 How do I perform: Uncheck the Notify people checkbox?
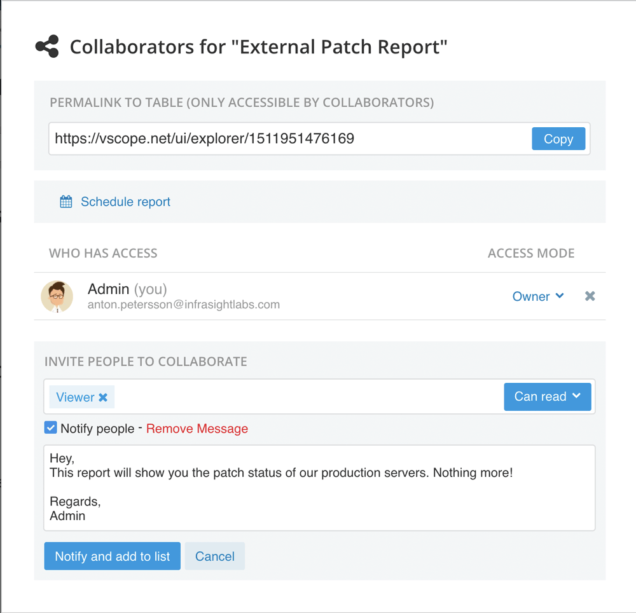(x=50, y=428)
